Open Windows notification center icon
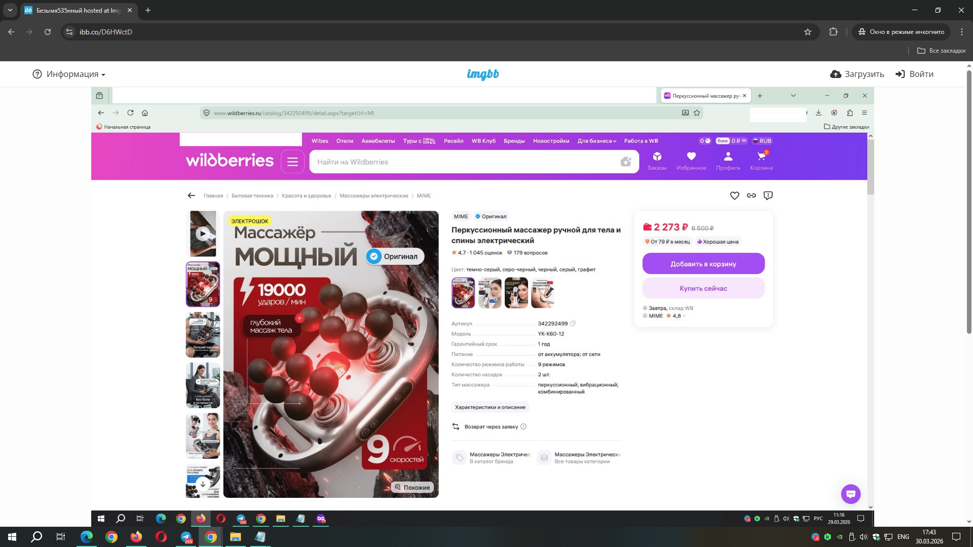Image resolution: width=973 pixels, height=547 pixels. point(956,537)
